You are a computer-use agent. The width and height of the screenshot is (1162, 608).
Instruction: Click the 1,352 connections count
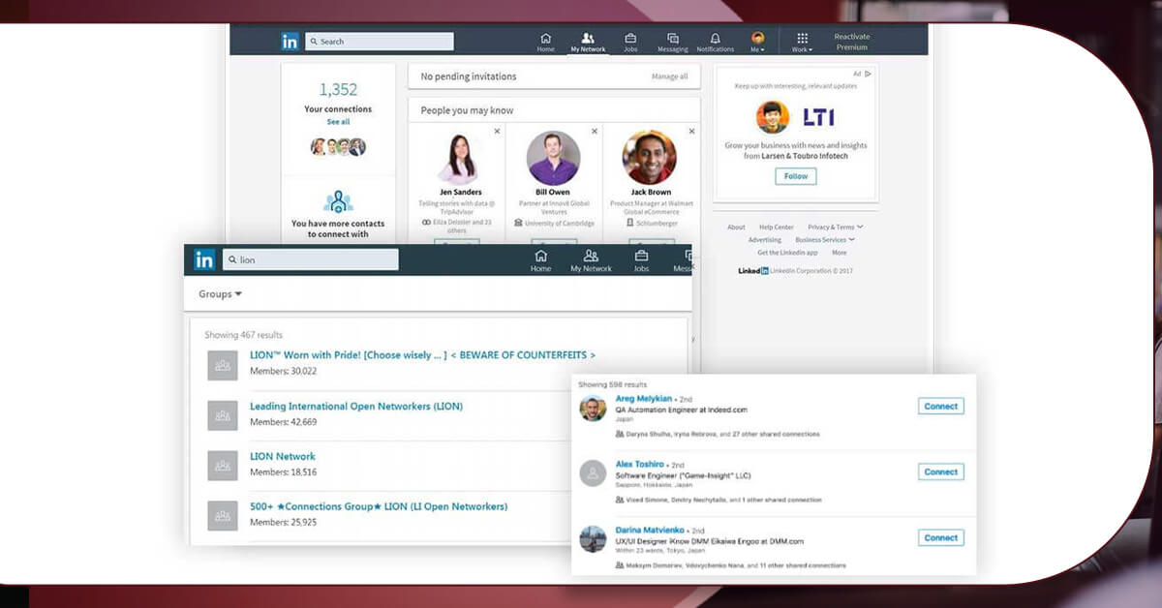[x=338, y=89]
